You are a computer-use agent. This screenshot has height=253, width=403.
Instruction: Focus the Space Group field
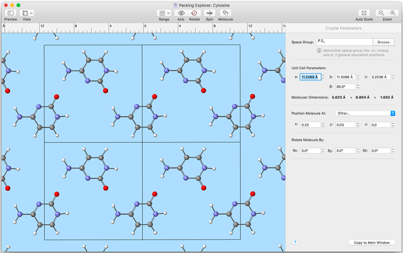pyautogui.click(x=345, y=42)
